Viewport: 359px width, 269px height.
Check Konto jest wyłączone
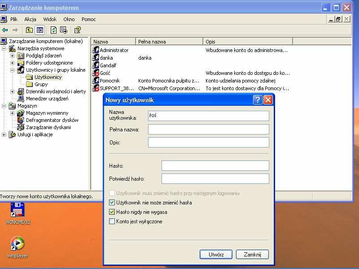point(112,221)
